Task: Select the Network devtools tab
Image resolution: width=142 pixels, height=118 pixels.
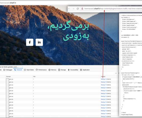Action: tap(18, 70)
